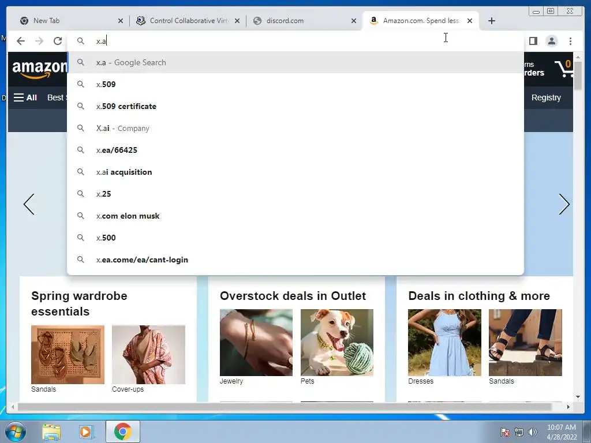This screenshot has height=443, width=591.
Task: Click the Chrome taskbar icon
Action: (x=123, y=431)
